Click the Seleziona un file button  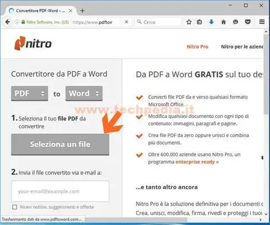pyautogui.click(x=60, y=144)
